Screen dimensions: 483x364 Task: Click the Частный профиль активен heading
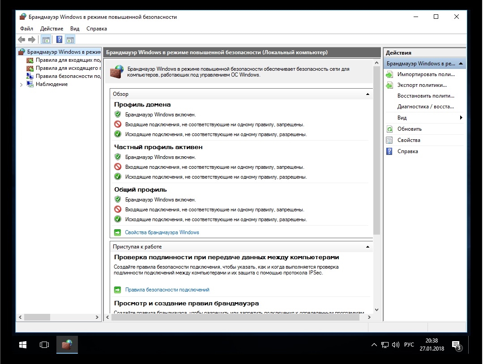point(158,147)
